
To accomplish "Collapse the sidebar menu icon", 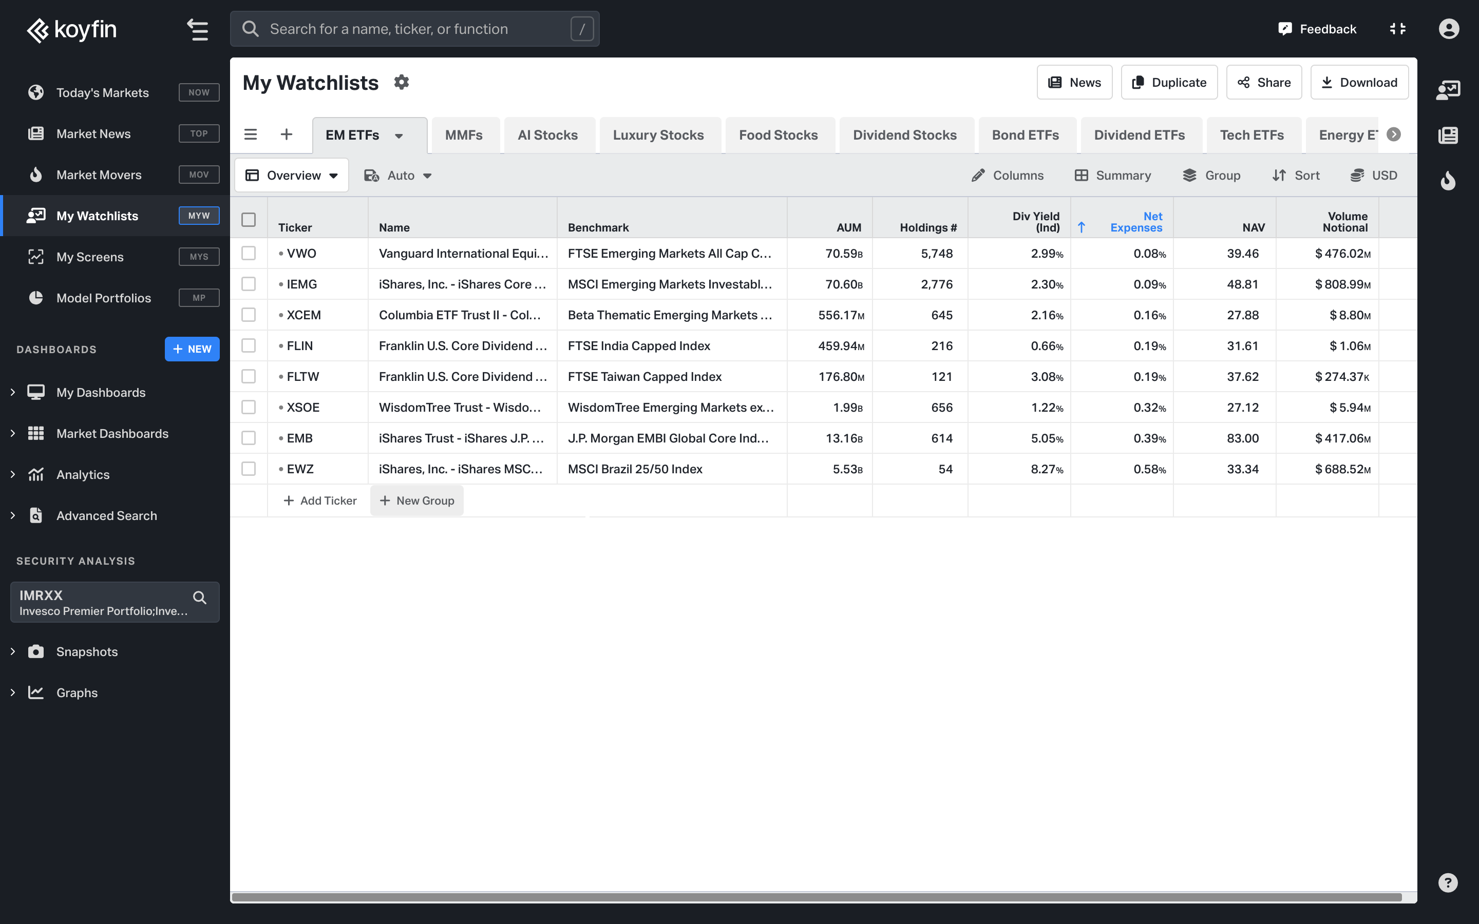I will point(197,29).
